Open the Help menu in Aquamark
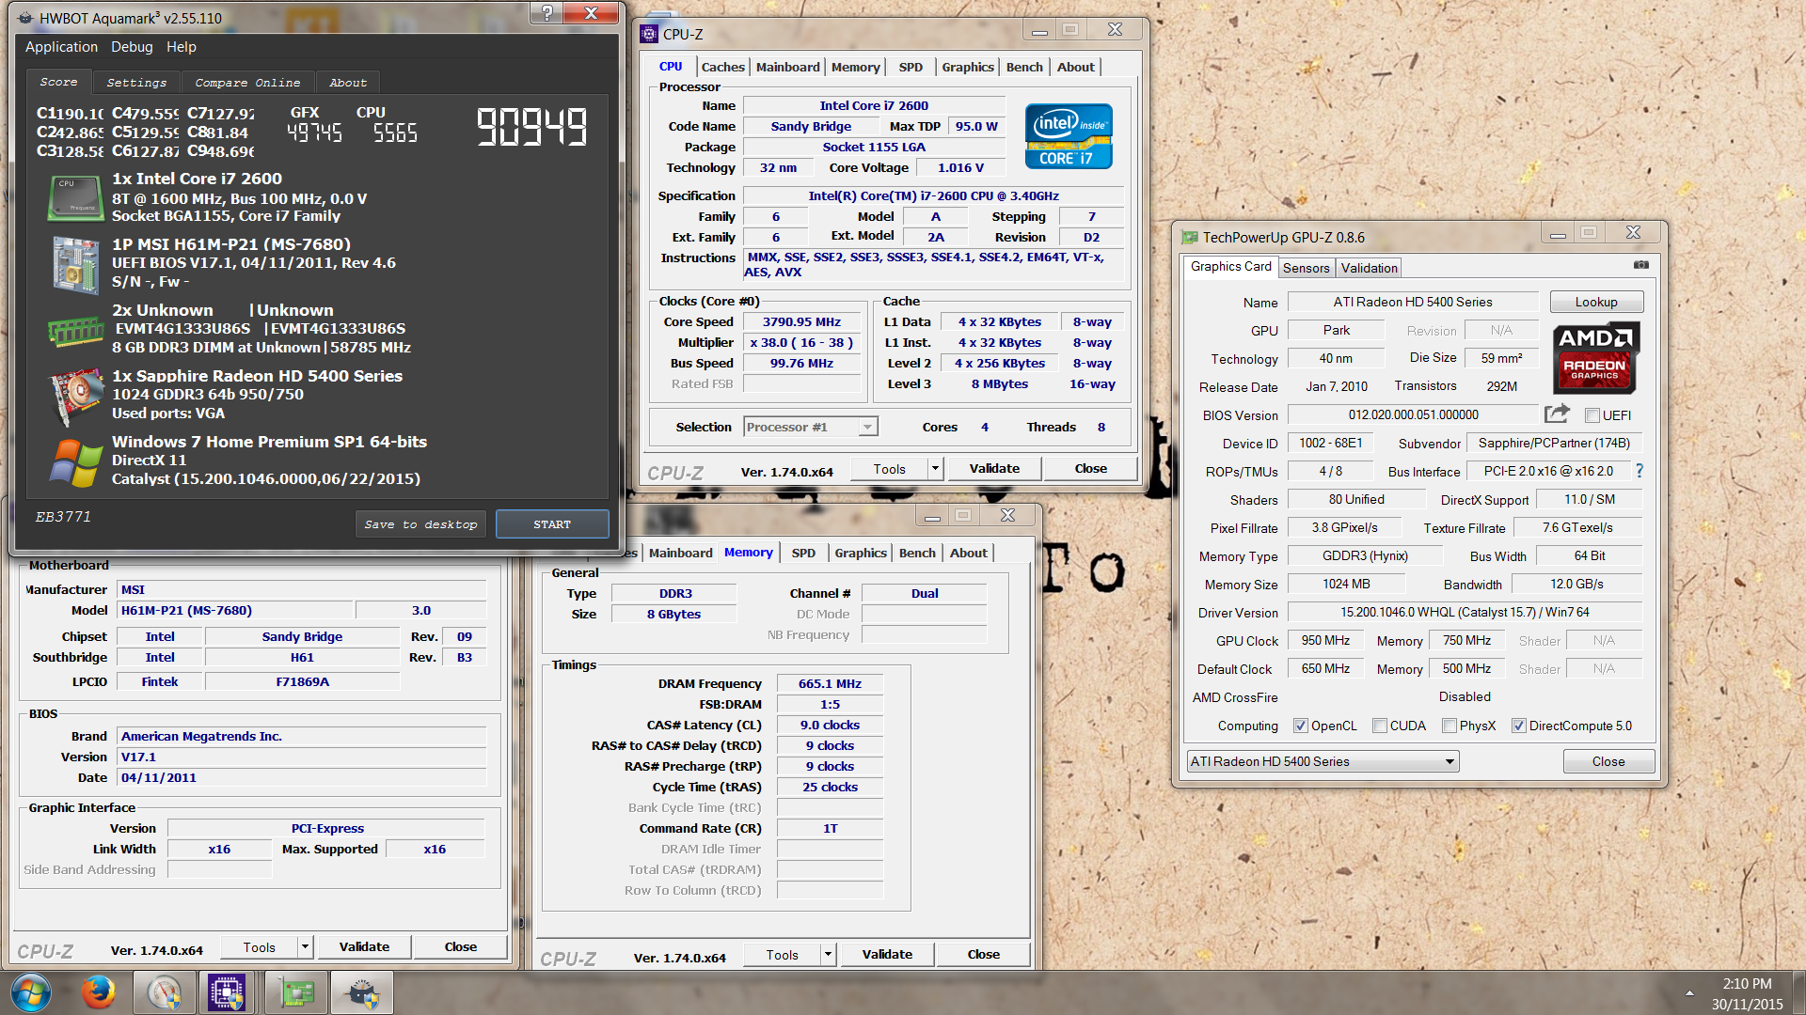 [182, 47]
